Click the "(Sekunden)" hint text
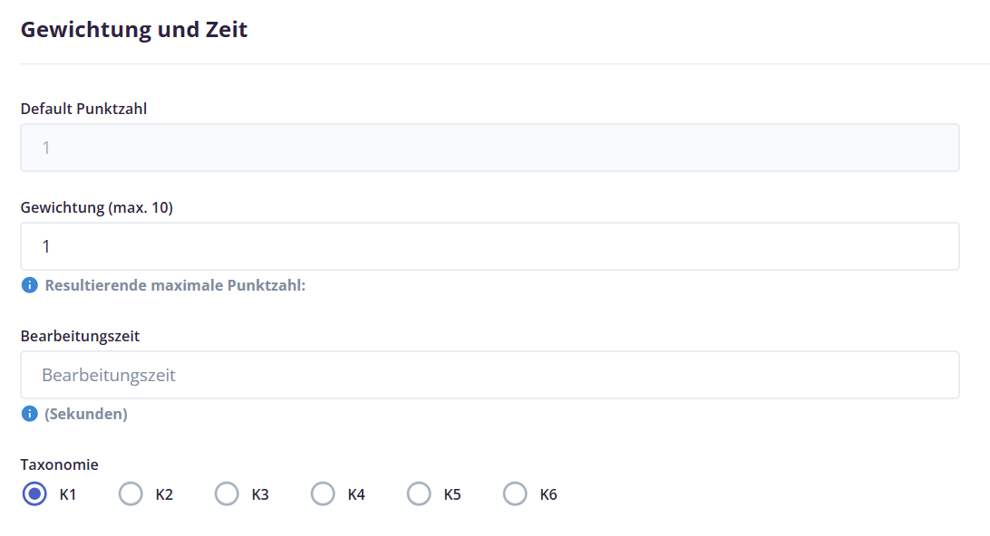990x536 pixels. tap(86, 414)
